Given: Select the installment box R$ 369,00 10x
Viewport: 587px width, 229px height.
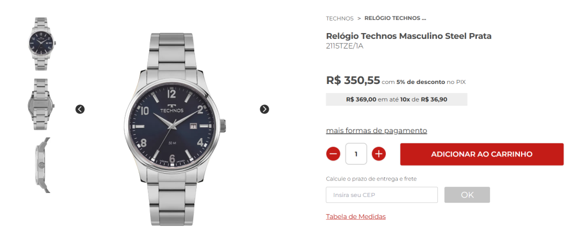Looking at the screenshot, I should pos(397,99).
